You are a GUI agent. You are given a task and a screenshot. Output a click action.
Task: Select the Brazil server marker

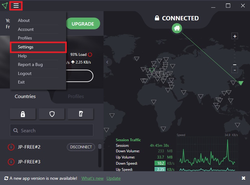click(112, 115)
